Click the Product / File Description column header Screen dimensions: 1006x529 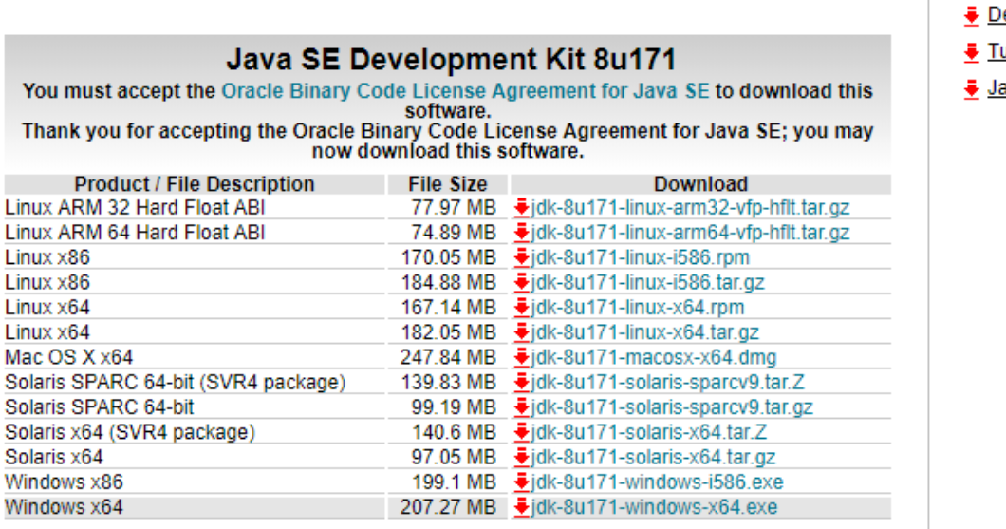click(x=195, y=184)
